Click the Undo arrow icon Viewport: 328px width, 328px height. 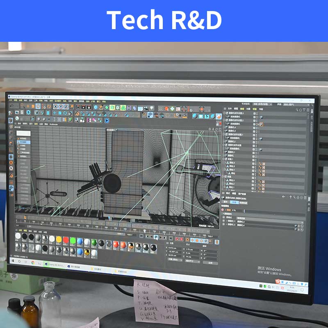[x=12, y=106]
